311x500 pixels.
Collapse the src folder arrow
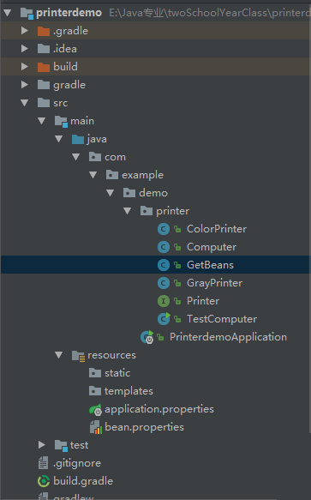click(25, 103)
